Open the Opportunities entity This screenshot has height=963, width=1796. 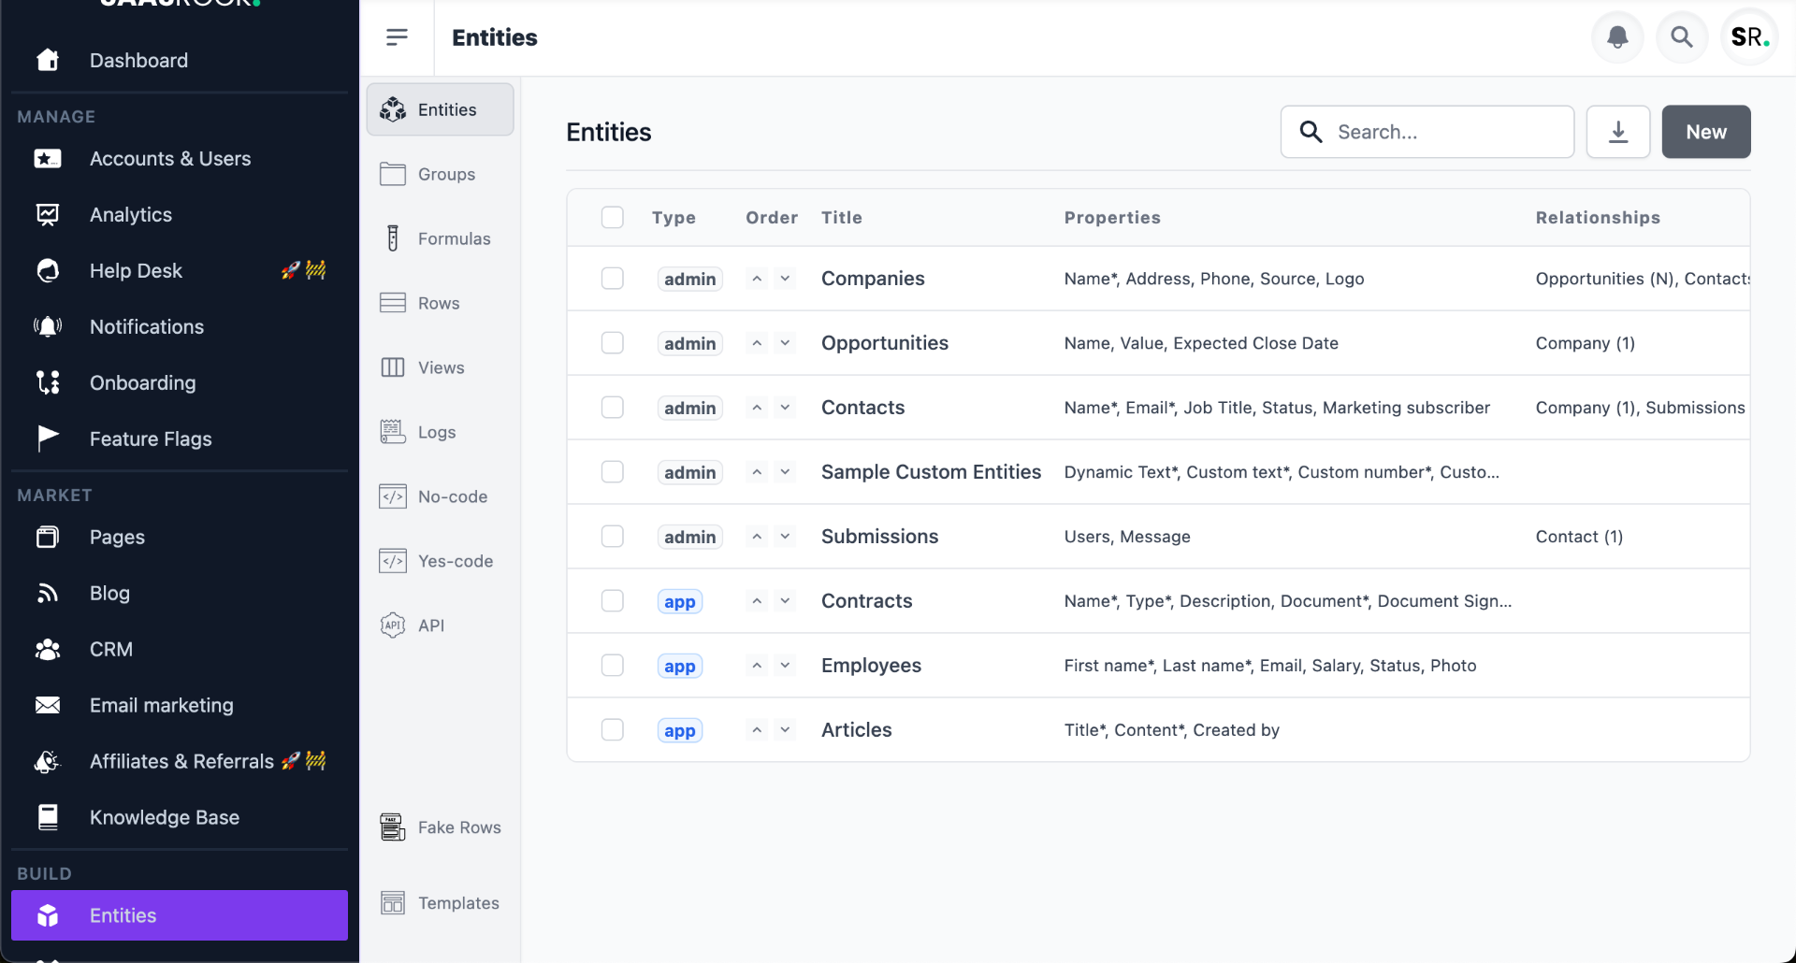[x=884, y=342]
